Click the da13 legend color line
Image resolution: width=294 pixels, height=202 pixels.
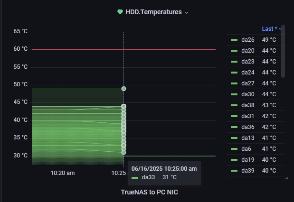[x=234, y=138]
